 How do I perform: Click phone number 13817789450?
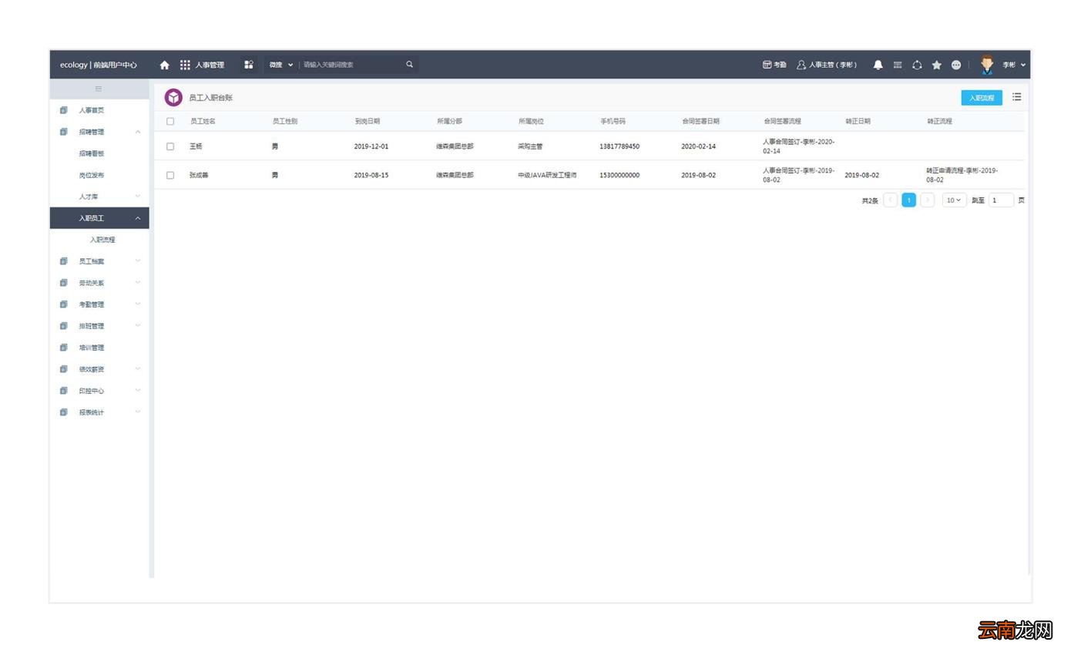tap(619, 146)
